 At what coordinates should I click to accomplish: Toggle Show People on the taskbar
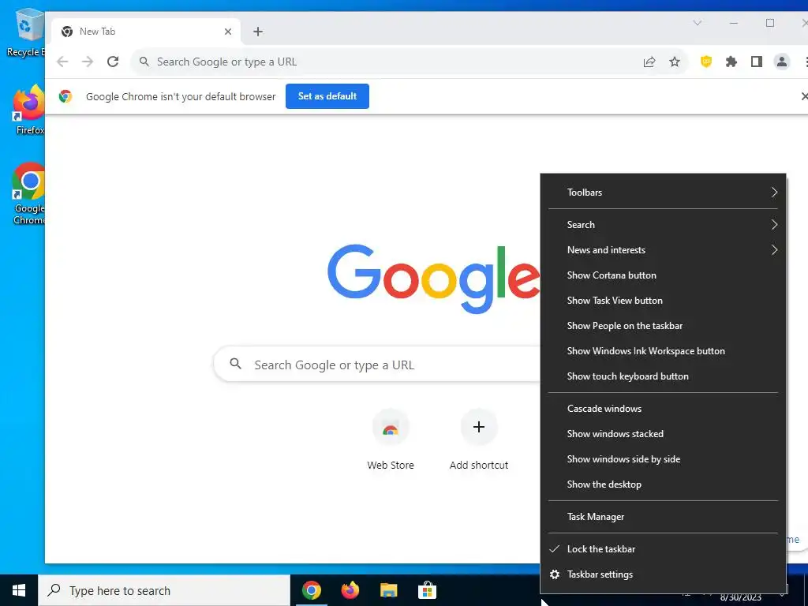pos(663,326)
